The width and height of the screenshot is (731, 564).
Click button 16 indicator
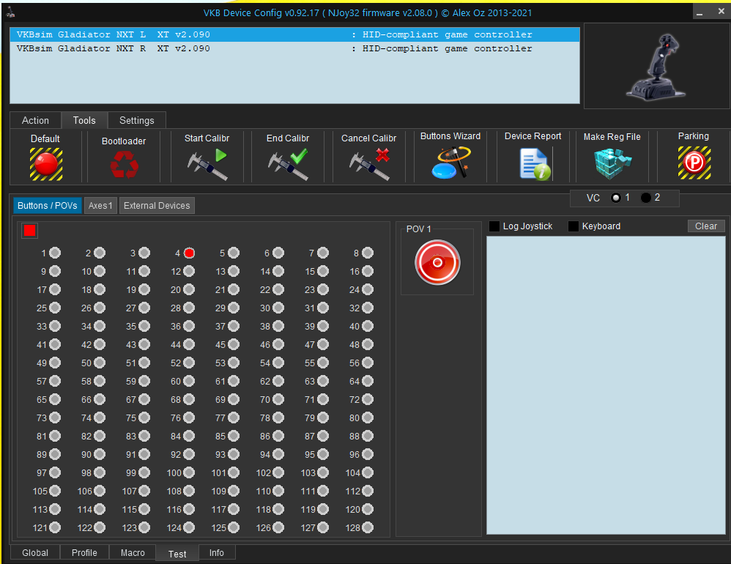(368, 271)
